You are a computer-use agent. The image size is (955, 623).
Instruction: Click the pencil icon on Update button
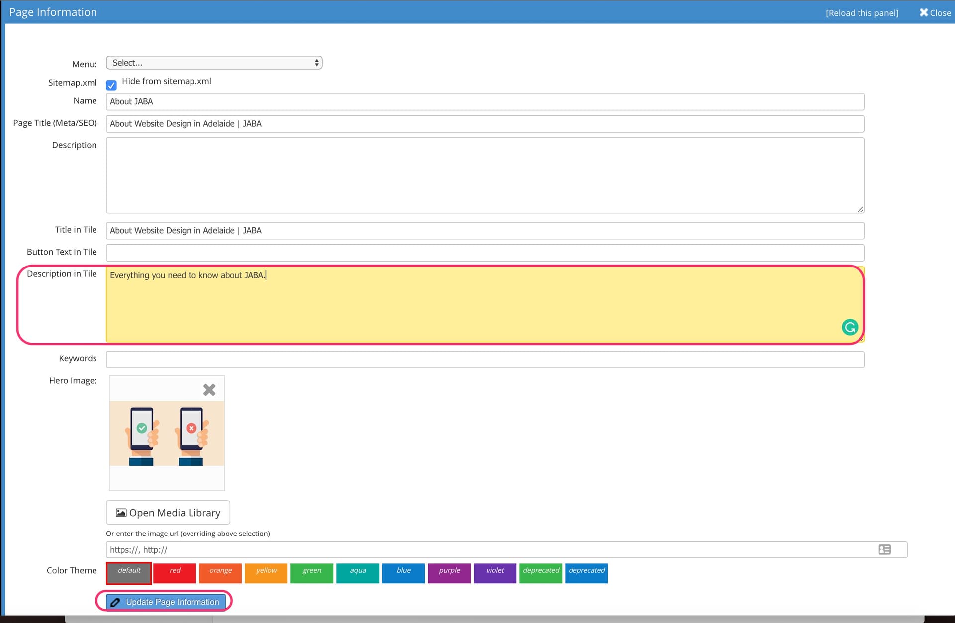[115, 602]
